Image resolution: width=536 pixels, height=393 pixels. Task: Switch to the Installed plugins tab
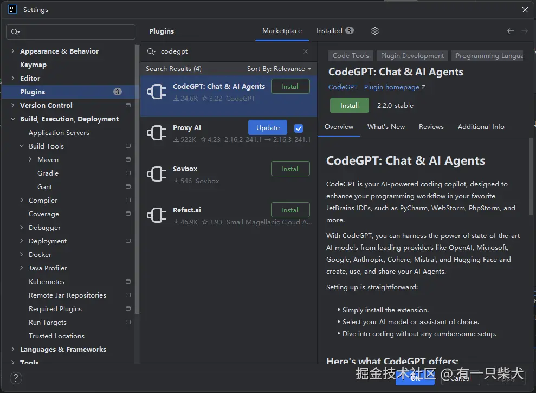coord(329,31)
